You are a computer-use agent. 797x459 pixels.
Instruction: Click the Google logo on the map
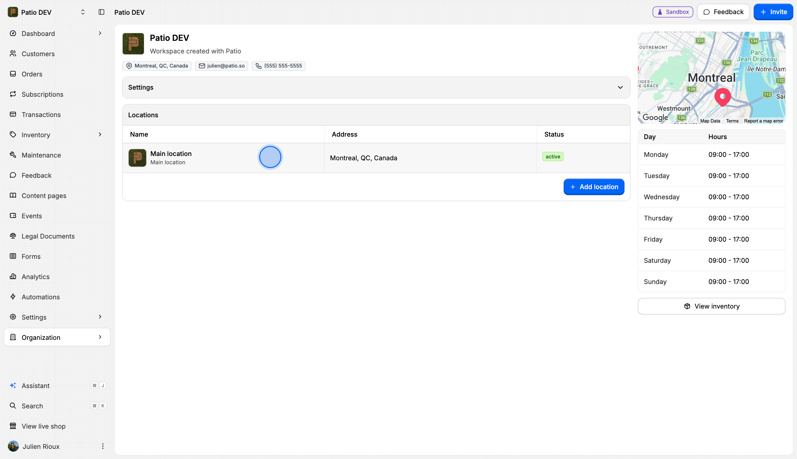click(x=655, y=117)
